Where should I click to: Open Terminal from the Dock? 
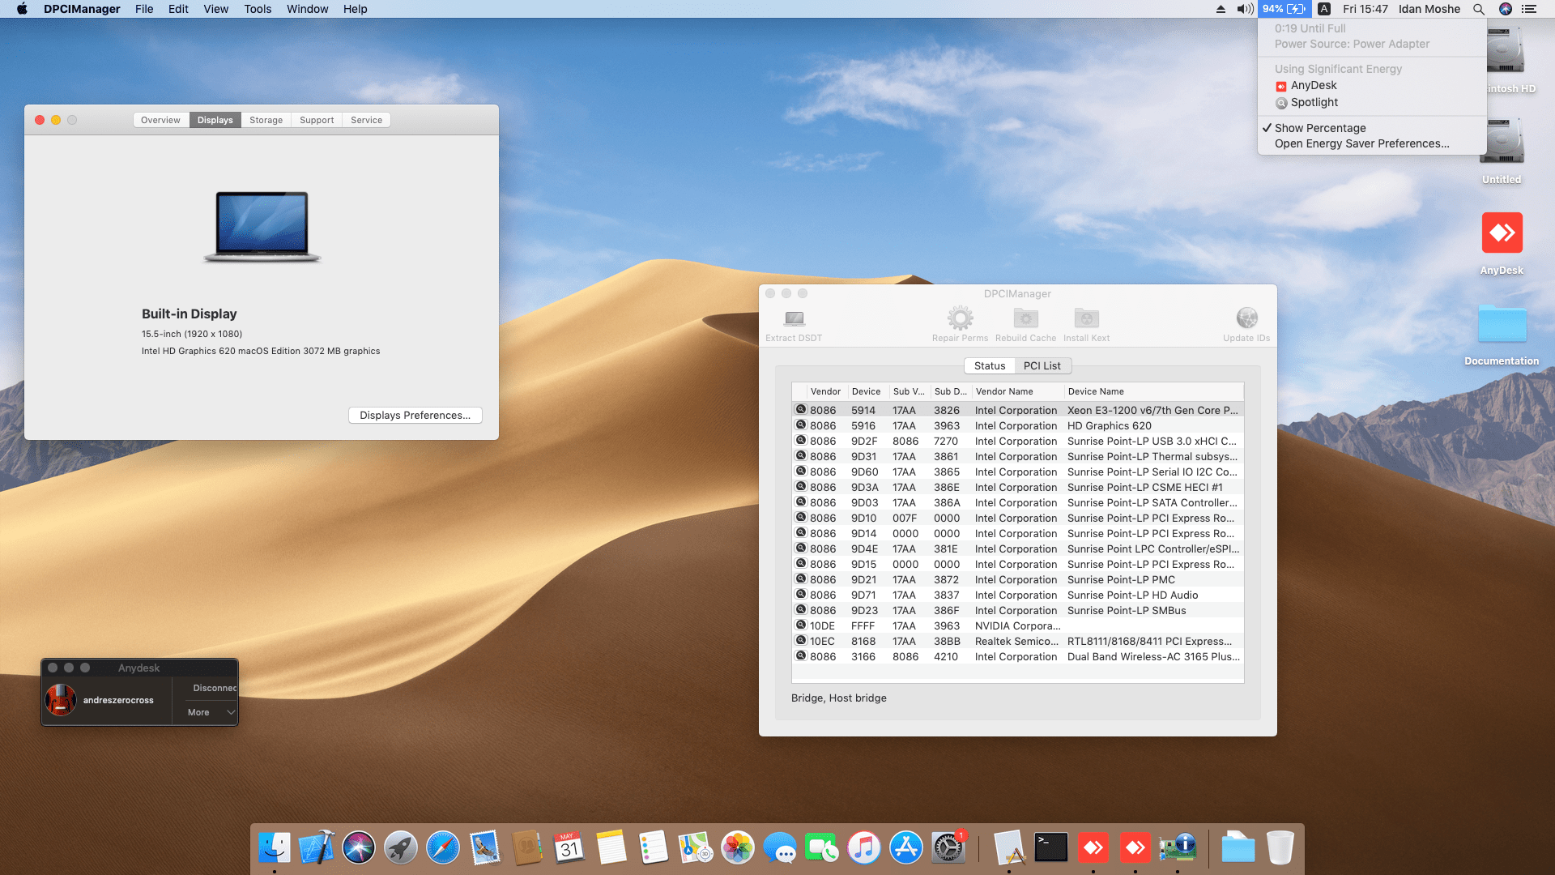[x=1051, y=848]
